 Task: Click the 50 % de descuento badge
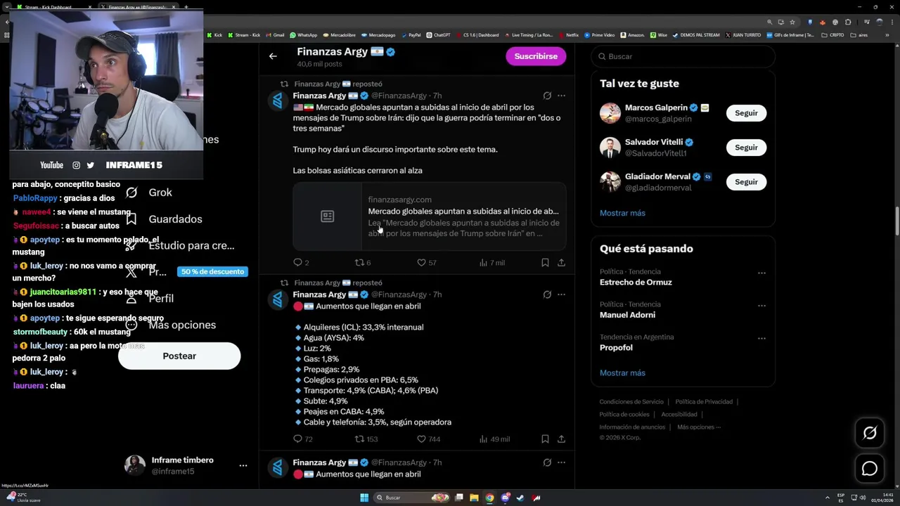click(212, 272)
